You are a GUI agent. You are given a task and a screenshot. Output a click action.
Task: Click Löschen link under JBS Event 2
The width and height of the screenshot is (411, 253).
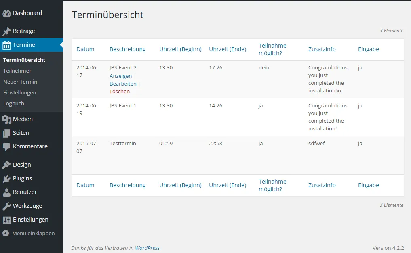[120, 91]
